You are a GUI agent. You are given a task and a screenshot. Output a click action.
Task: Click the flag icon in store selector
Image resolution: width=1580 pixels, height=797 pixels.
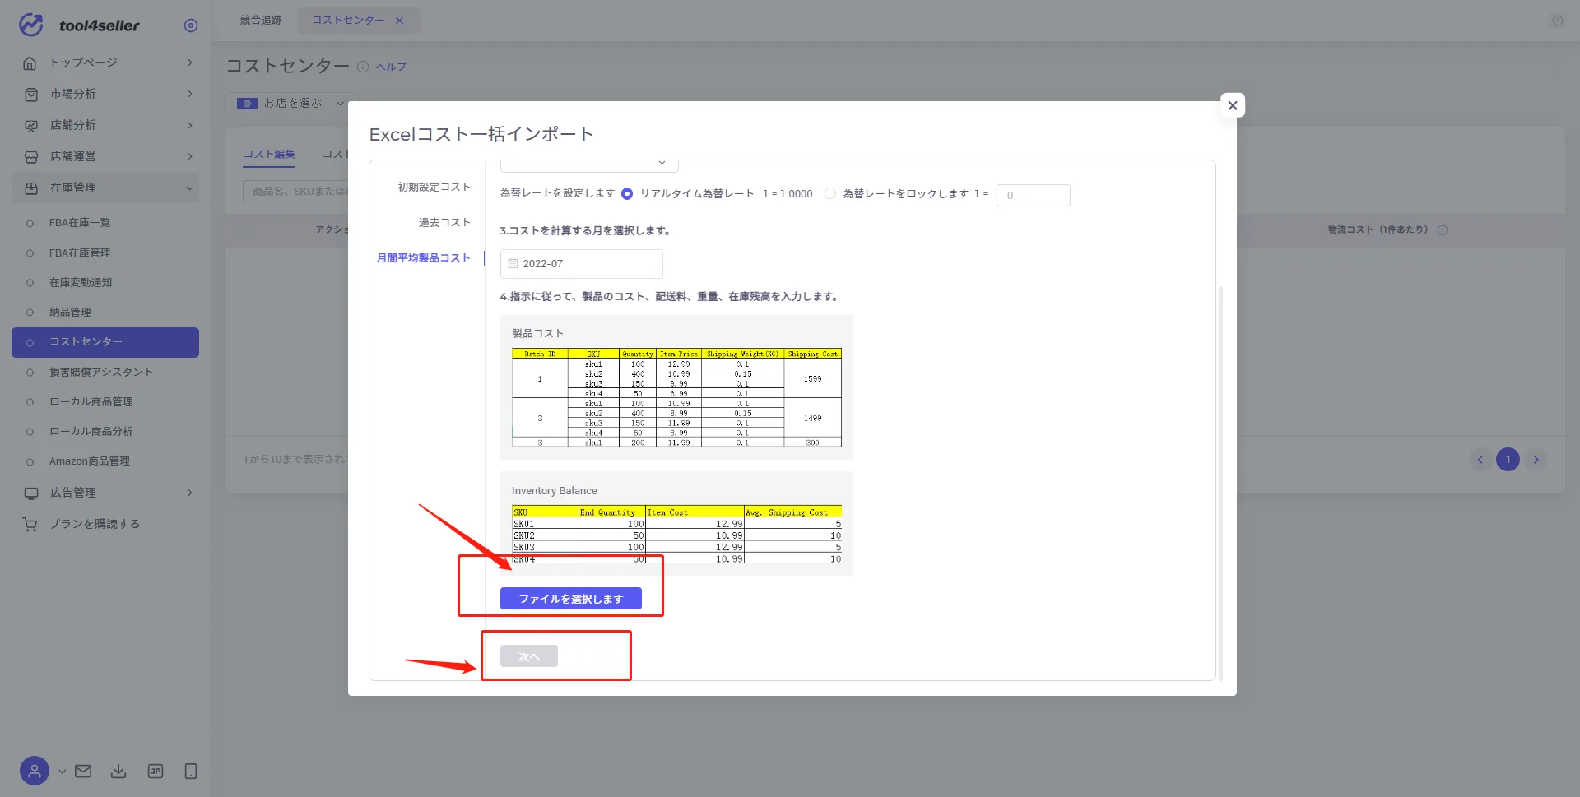tap(247, 104)
